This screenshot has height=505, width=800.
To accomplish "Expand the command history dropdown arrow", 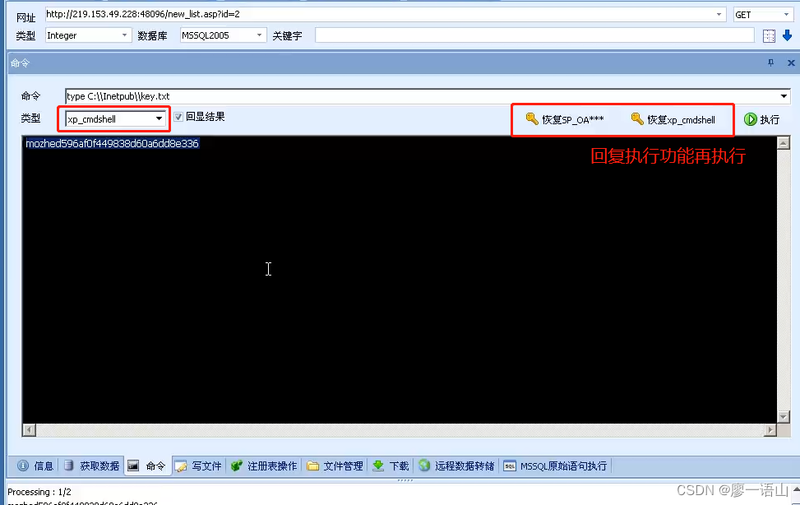I will (x=784, y=96).
